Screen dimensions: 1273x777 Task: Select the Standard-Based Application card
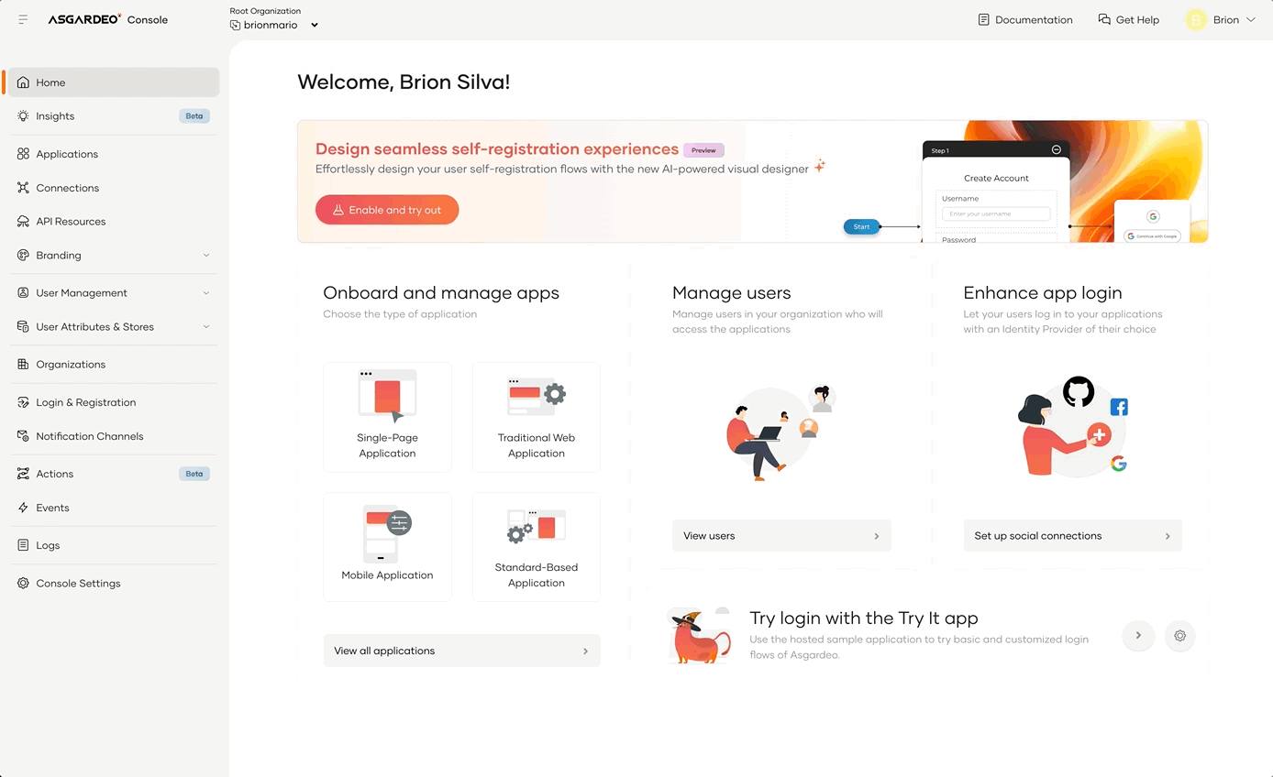537,547
